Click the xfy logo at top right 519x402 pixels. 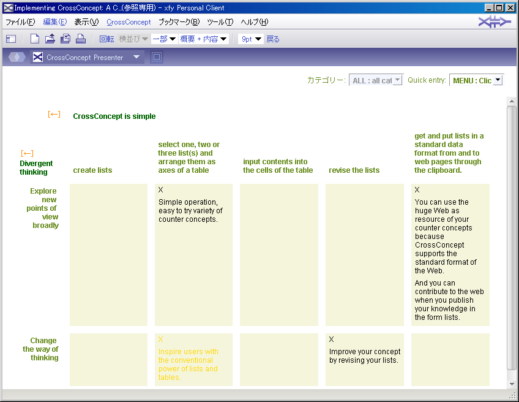pyautogui.click(x=494, y=22)
